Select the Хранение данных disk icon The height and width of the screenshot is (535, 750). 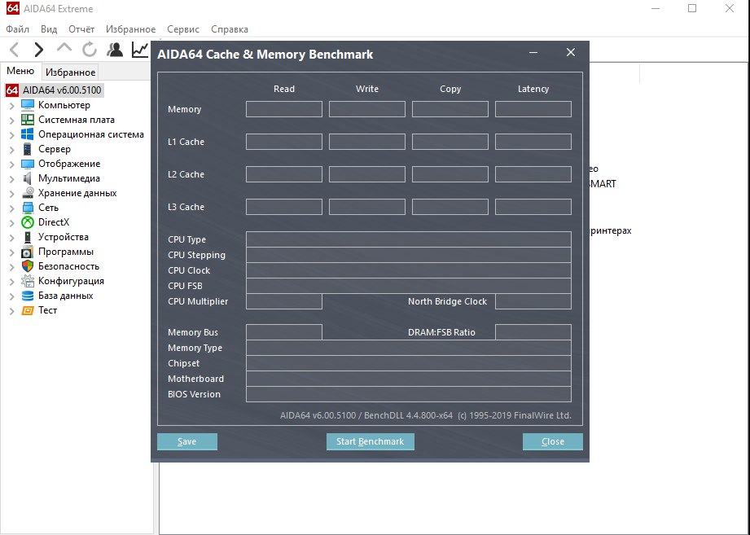click(x=28, y=193)
